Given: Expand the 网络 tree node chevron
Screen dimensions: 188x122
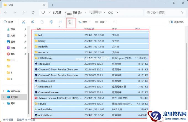Looking at the screenshot, I should (x=4, y=103).
